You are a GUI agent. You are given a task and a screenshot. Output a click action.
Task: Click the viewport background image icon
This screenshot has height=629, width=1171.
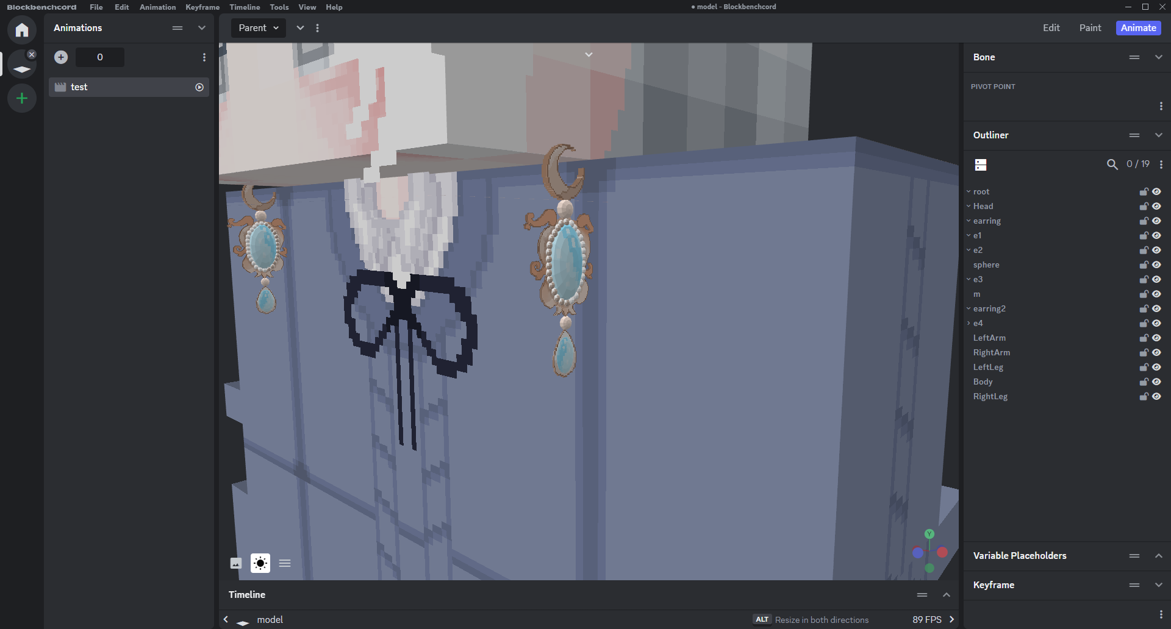coord(236,563)
